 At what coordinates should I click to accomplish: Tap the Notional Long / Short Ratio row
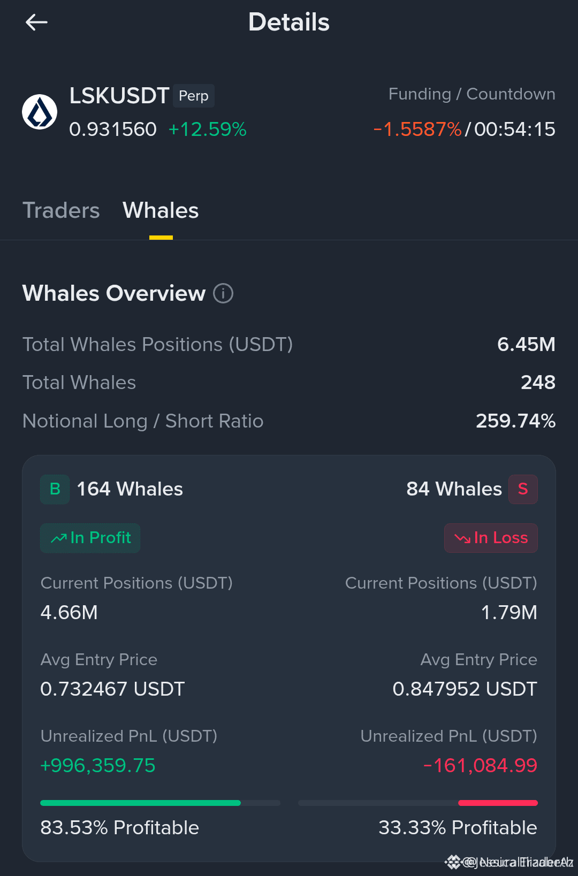point(289,421)
